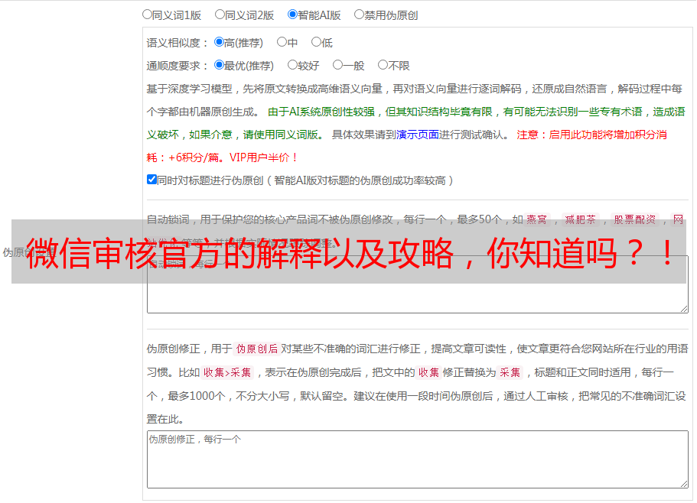Click the red 微信审核官方的解释 banner
697x503 pixels.
coord(348,251)
